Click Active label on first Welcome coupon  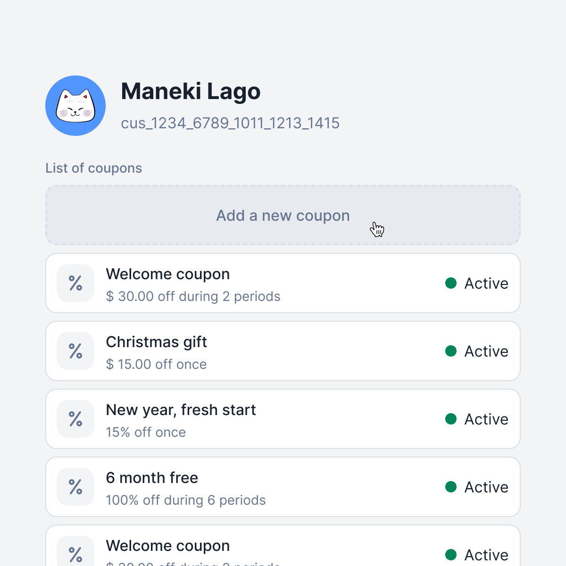486,283
